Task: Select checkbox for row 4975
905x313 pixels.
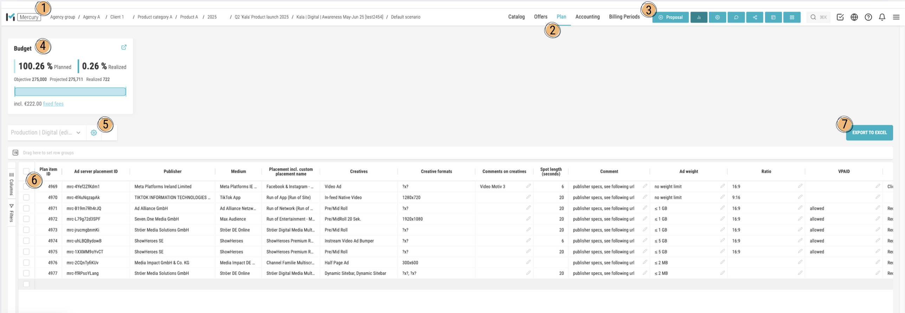Action: [26, 252]
